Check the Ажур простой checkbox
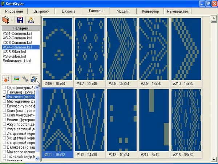This screenshot has width=218, height=164. pos(4,124)
